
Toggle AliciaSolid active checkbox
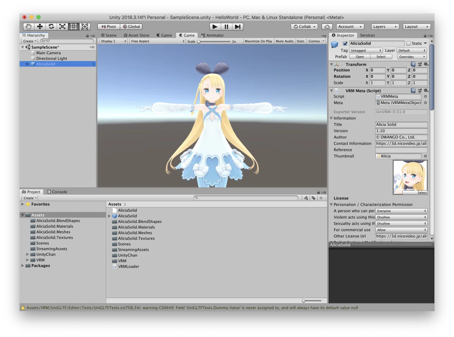coord(345,44)
